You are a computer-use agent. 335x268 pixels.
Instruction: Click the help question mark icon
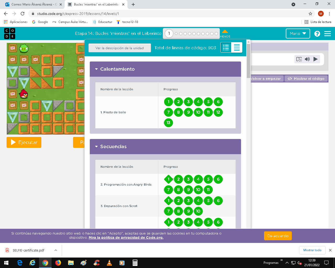coord(317,34)
